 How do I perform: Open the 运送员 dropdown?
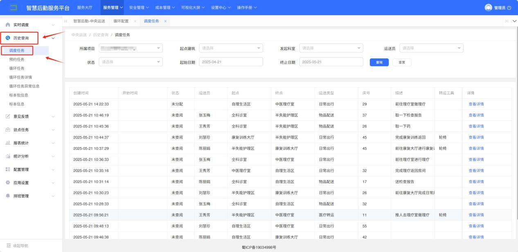(431, 49)
